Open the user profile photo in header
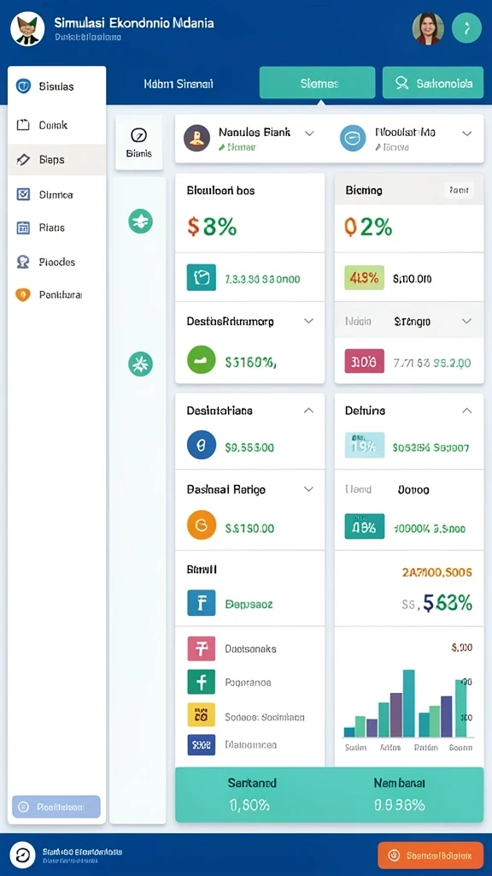 tap(428, 28)
